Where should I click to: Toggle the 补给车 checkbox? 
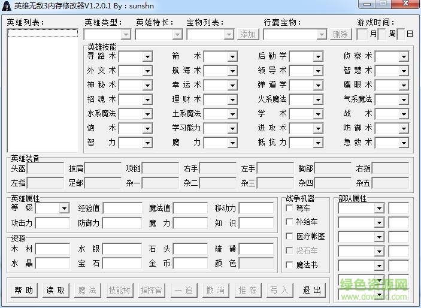[289, 222]
